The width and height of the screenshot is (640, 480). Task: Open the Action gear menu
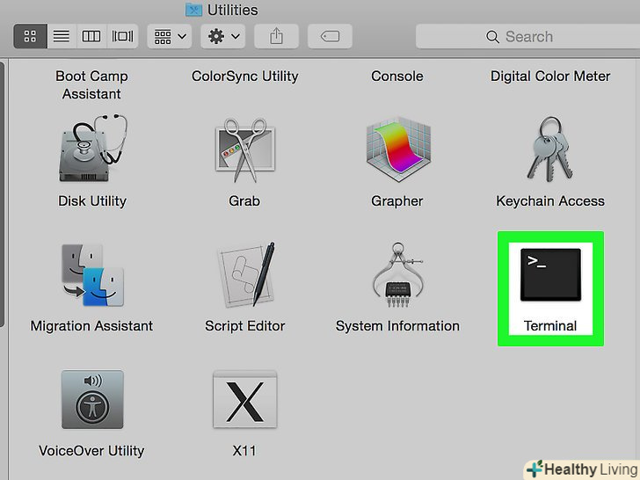click(x=223, y=36)
